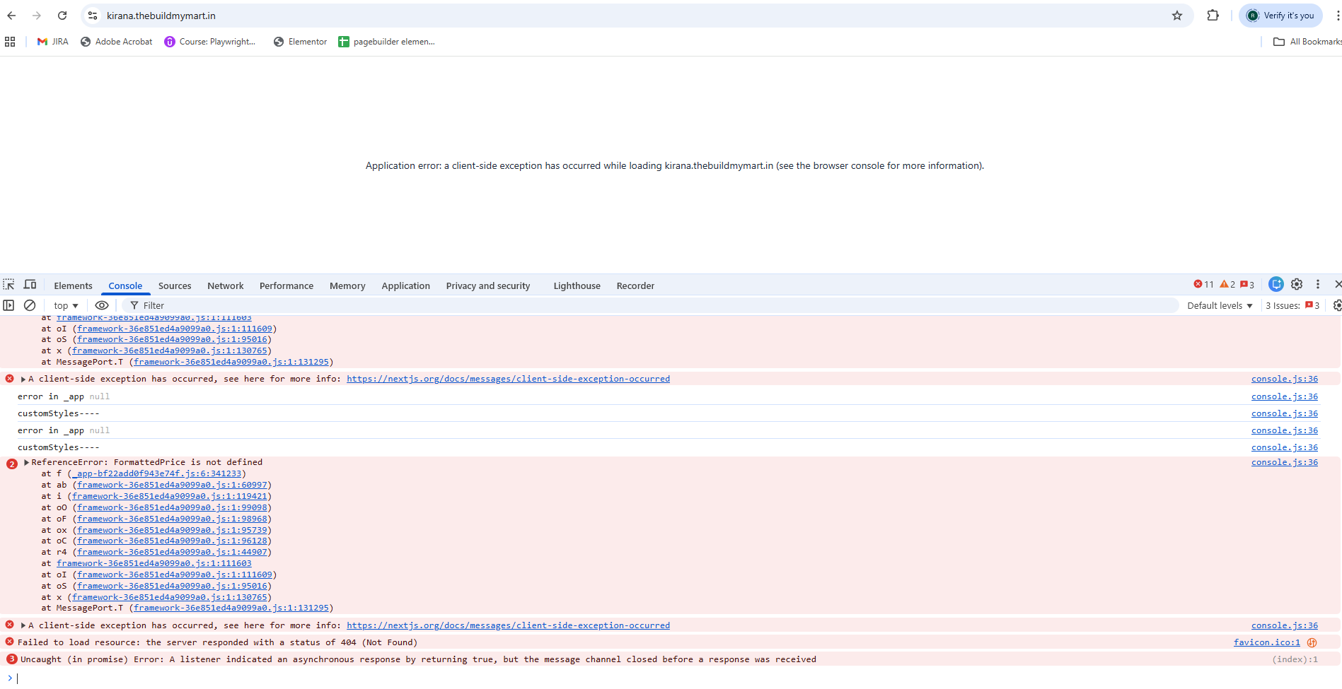Click the Verify it's you profile button
The image size is (1342, 689).
(1280, 16)
